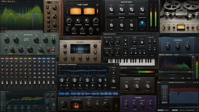This screenshot has height=112, width=199.
Task: Click the red channel label in the mixer
Action: pos(3,58)
